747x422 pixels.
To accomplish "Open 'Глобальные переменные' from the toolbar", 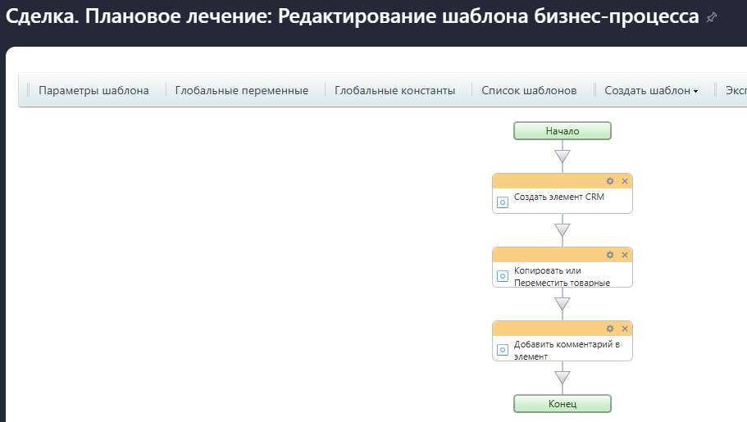I will pos(242,91).
